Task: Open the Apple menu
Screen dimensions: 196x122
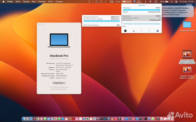Action: pos(4,2)
